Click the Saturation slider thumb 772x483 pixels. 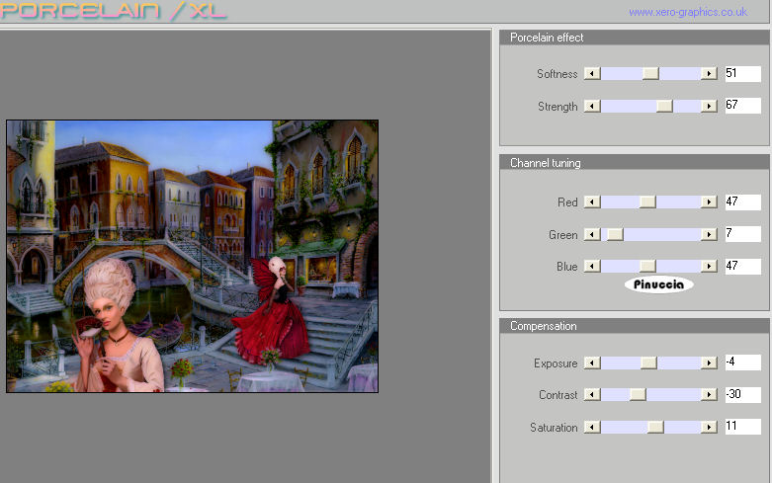[x=655, y=427]
